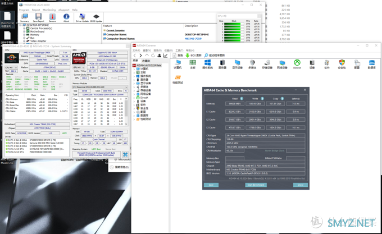Screen dimensions: 382x234
Task: Click the Copy info icon in benchmark
Action: 282,99
